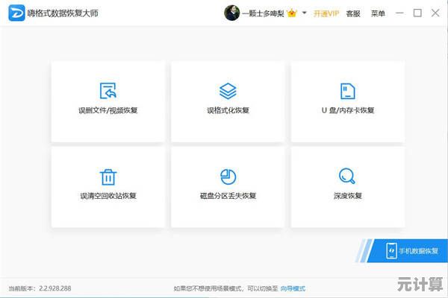The height and width of the screenshot is (298, 448).
Task: Click the 误格式化恢复 card label
Action: tap(228, 110)
